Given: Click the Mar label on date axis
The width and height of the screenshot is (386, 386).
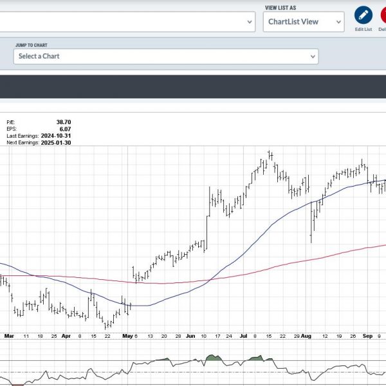Looking at the screenshot, I should tap(9, 336).
